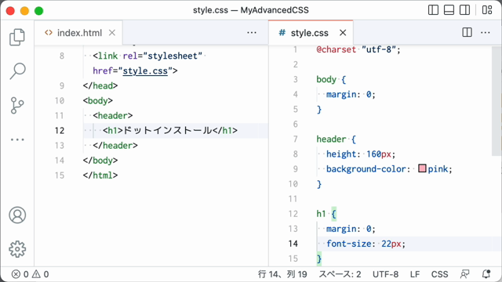Screen dimensions: 502x282
Task: Open more actions for style.css editor group
Action: tap(486, 32)
